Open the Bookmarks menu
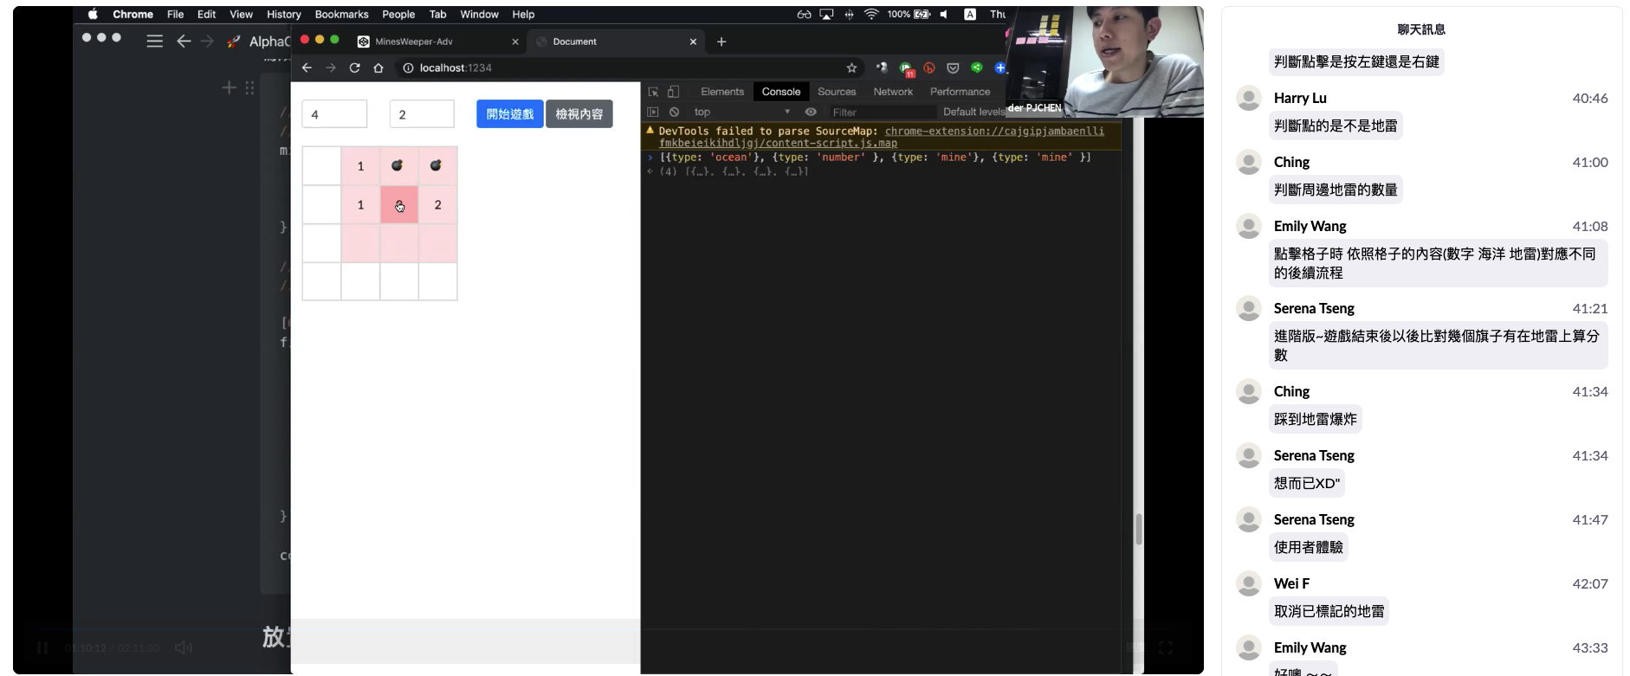 (341, 15)
